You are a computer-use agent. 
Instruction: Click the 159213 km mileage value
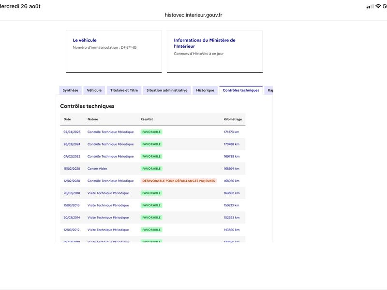click(231, 205)
